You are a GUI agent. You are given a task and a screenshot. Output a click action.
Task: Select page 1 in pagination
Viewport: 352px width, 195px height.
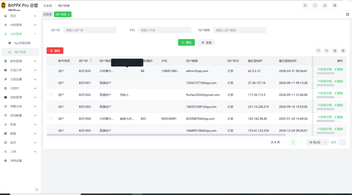click(293, 142)
